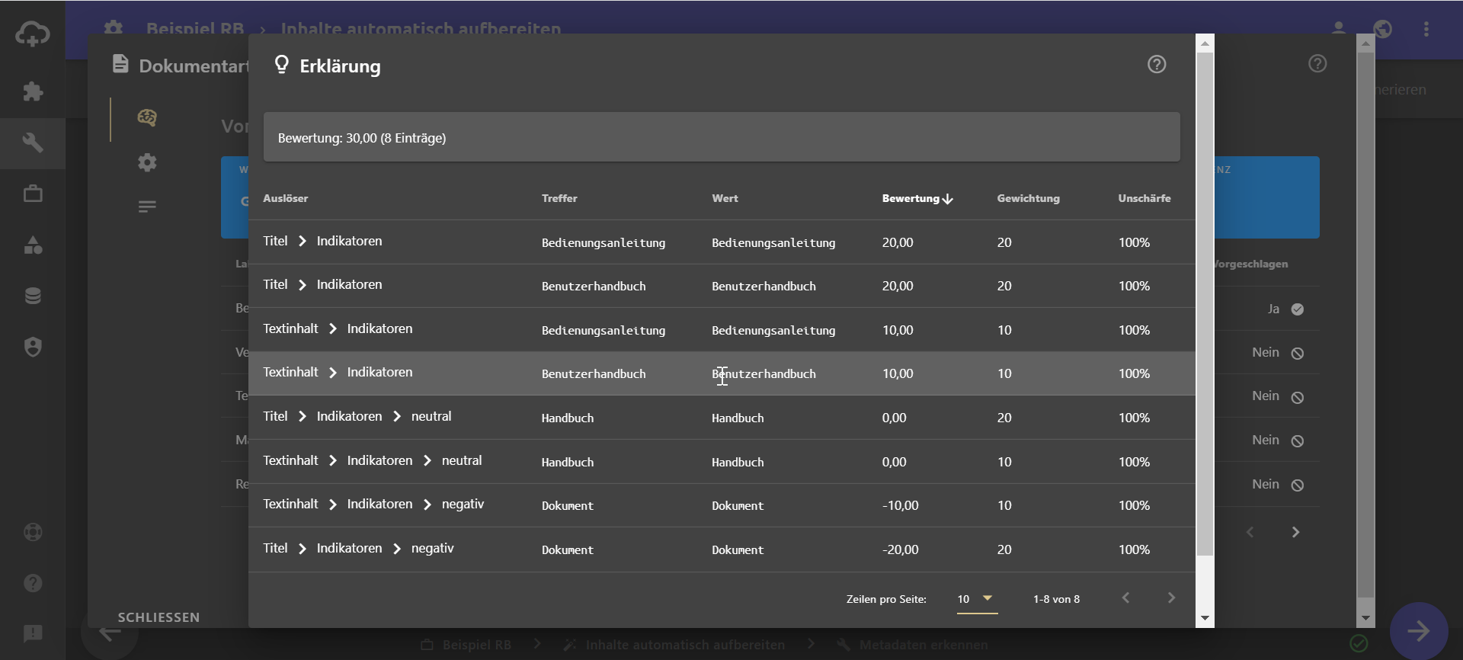Select Titel Indikatoren neutral row
The width and height of the screenshot is (1463, 660).
pos(722,417)
